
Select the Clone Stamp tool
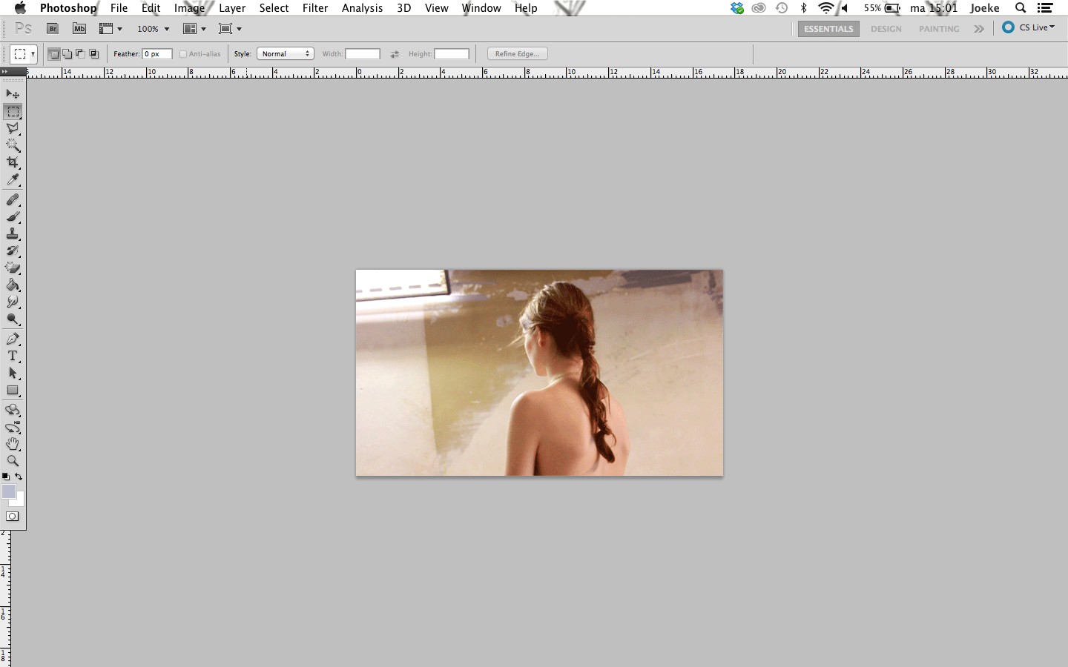pyautogui.click(x=13, y=234)
